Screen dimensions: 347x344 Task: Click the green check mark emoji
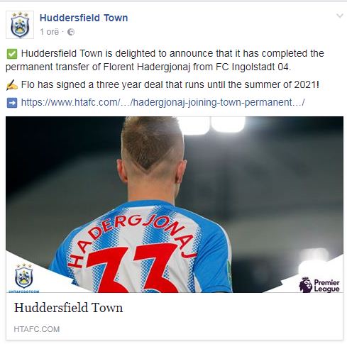click(12, 54)
